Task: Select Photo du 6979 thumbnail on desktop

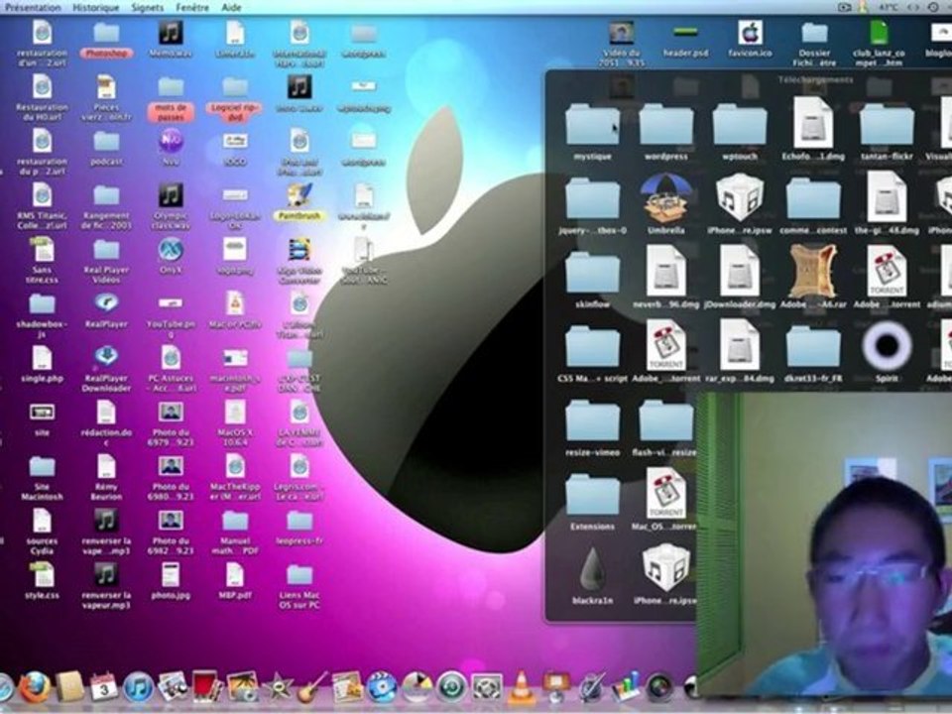Action: [170, 413]
